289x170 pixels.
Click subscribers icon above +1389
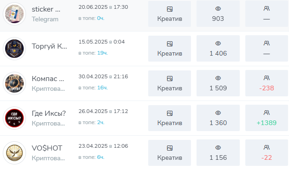(x=267, y=113)
